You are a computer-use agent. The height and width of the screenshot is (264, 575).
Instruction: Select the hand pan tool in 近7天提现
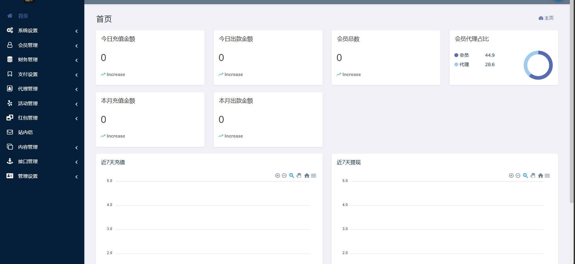pyautogui.click(x=533, y=176)
